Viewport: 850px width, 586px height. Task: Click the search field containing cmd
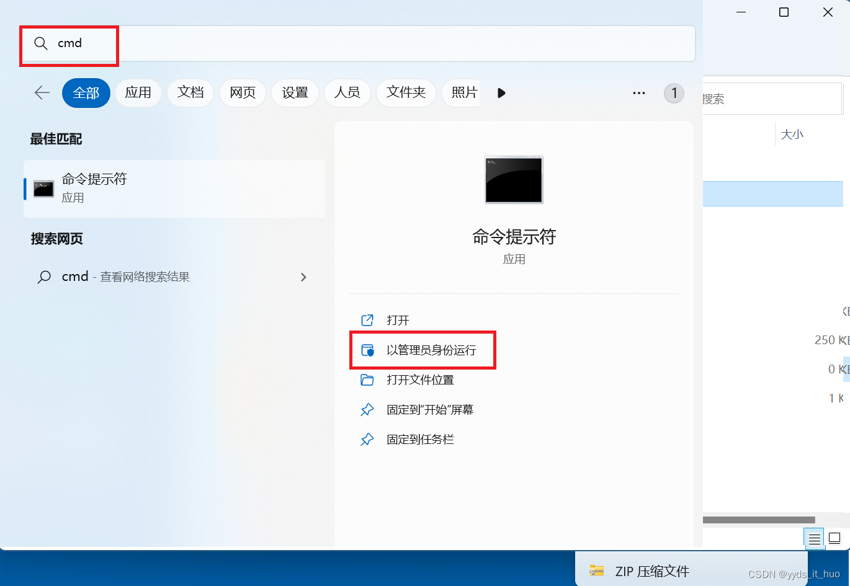tap(357, 43)
